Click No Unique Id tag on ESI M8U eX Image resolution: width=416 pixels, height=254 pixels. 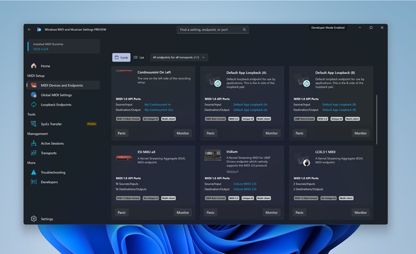tap(151, 198)
